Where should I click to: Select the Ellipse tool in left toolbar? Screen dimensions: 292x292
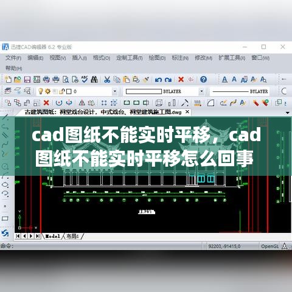5,185
